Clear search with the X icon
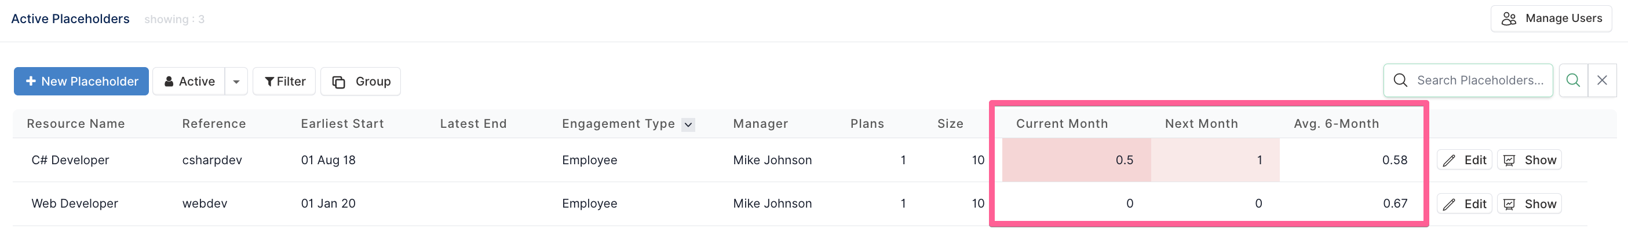1628x229 pixels. click(1602, 80)
